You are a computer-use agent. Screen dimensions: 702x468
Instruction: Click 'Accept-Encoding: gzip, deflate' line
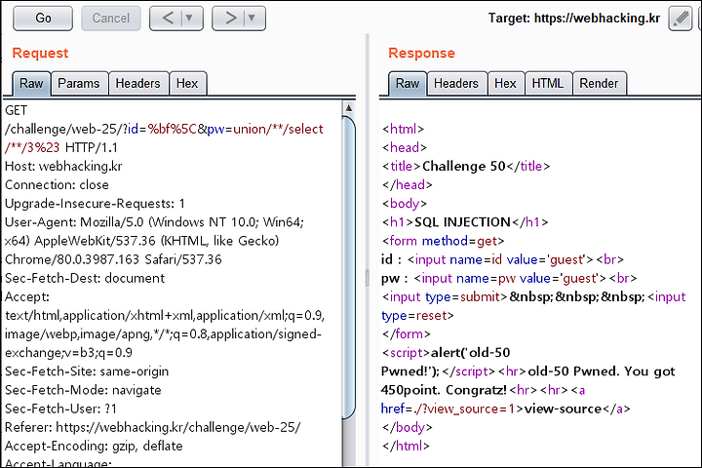tap(94, 446)
